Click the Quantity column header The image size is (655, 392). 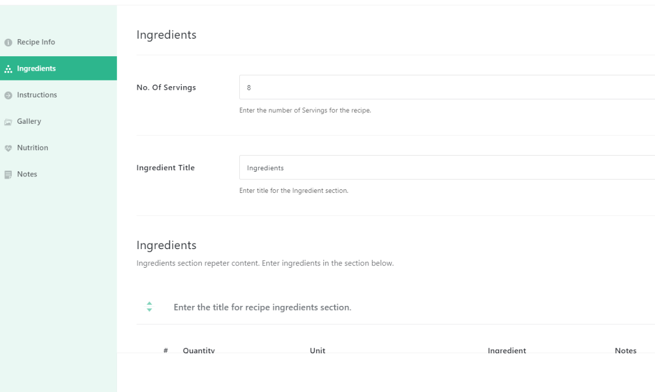tap(199, 350)
